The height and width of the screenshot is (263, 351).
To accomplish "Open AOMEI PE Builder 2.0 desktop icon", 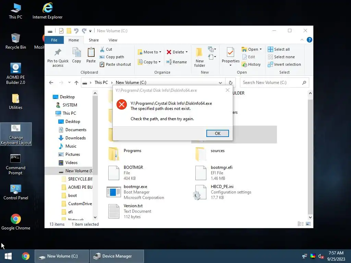I will [x=15, y=73].
